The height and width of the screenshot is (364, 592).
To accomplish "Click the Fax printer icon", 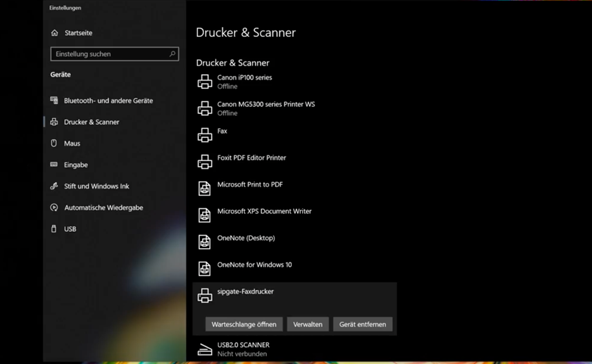I will point(205,135).
